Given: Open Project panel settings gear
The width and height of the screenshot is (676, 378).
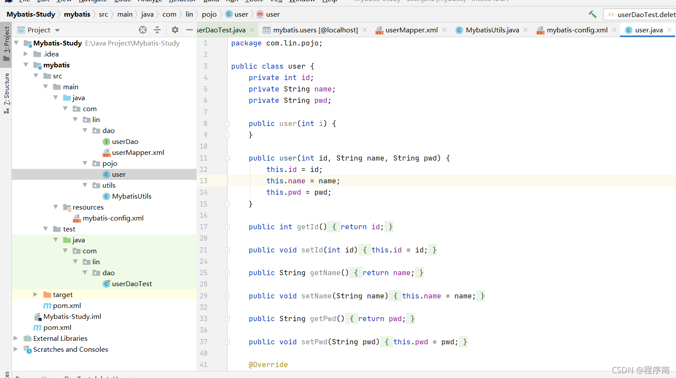Looking at the screenshot, I should point(175,30).
